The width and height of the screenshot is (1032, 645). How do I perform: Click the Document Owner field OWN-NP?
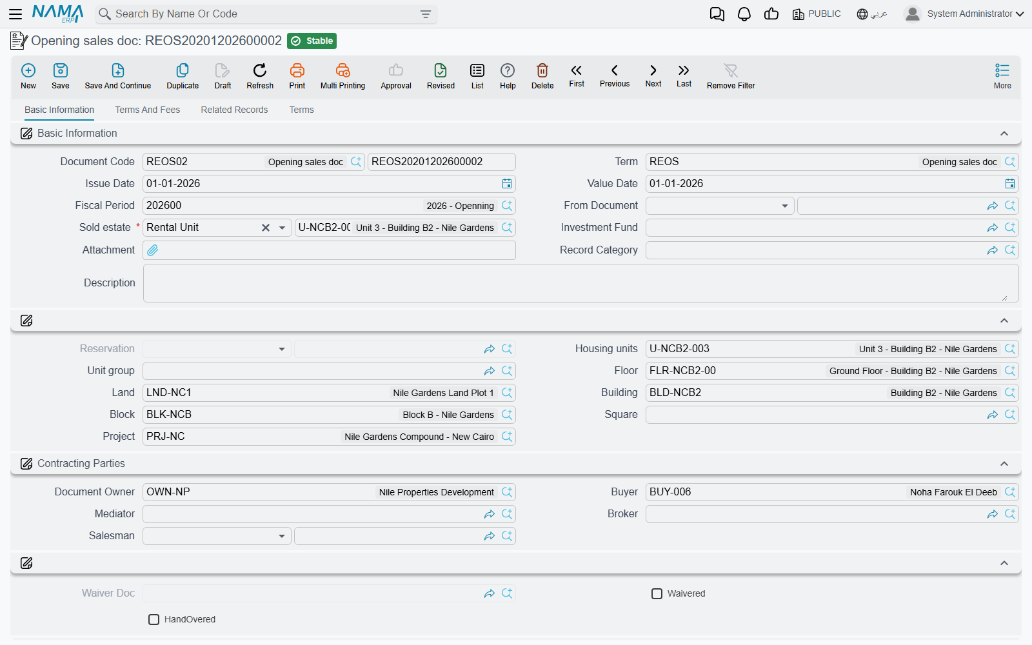pyautogui.click(x=329, y=492)
